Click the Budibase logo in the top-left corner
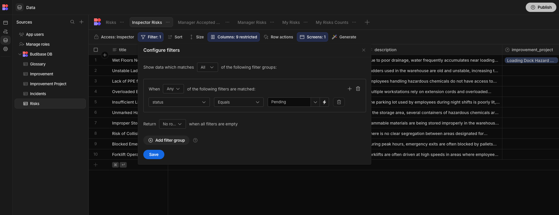Viewport: 559px width, 215px height. pyautogui.click(x=5, y=7)
